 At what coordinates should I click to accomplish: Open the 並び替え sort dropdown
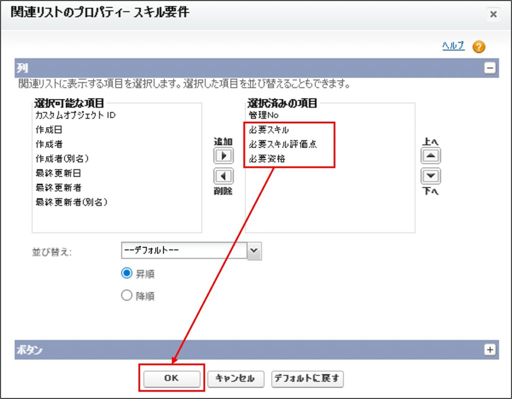254,251
